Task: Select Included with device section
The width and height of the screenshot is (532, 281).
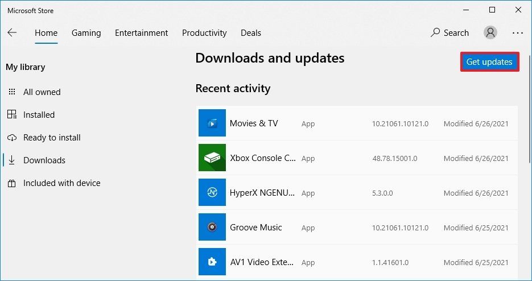Action: (61, 183)
